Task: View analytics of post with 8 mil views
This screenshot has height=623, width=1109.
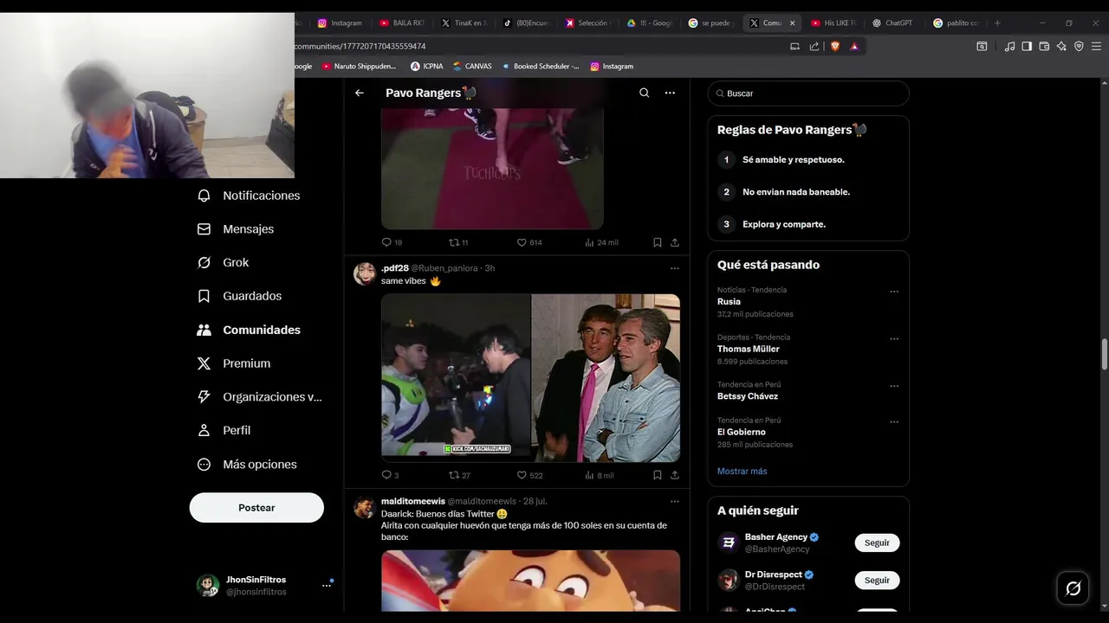Action: pyautogui.click(x=600, y=475)
